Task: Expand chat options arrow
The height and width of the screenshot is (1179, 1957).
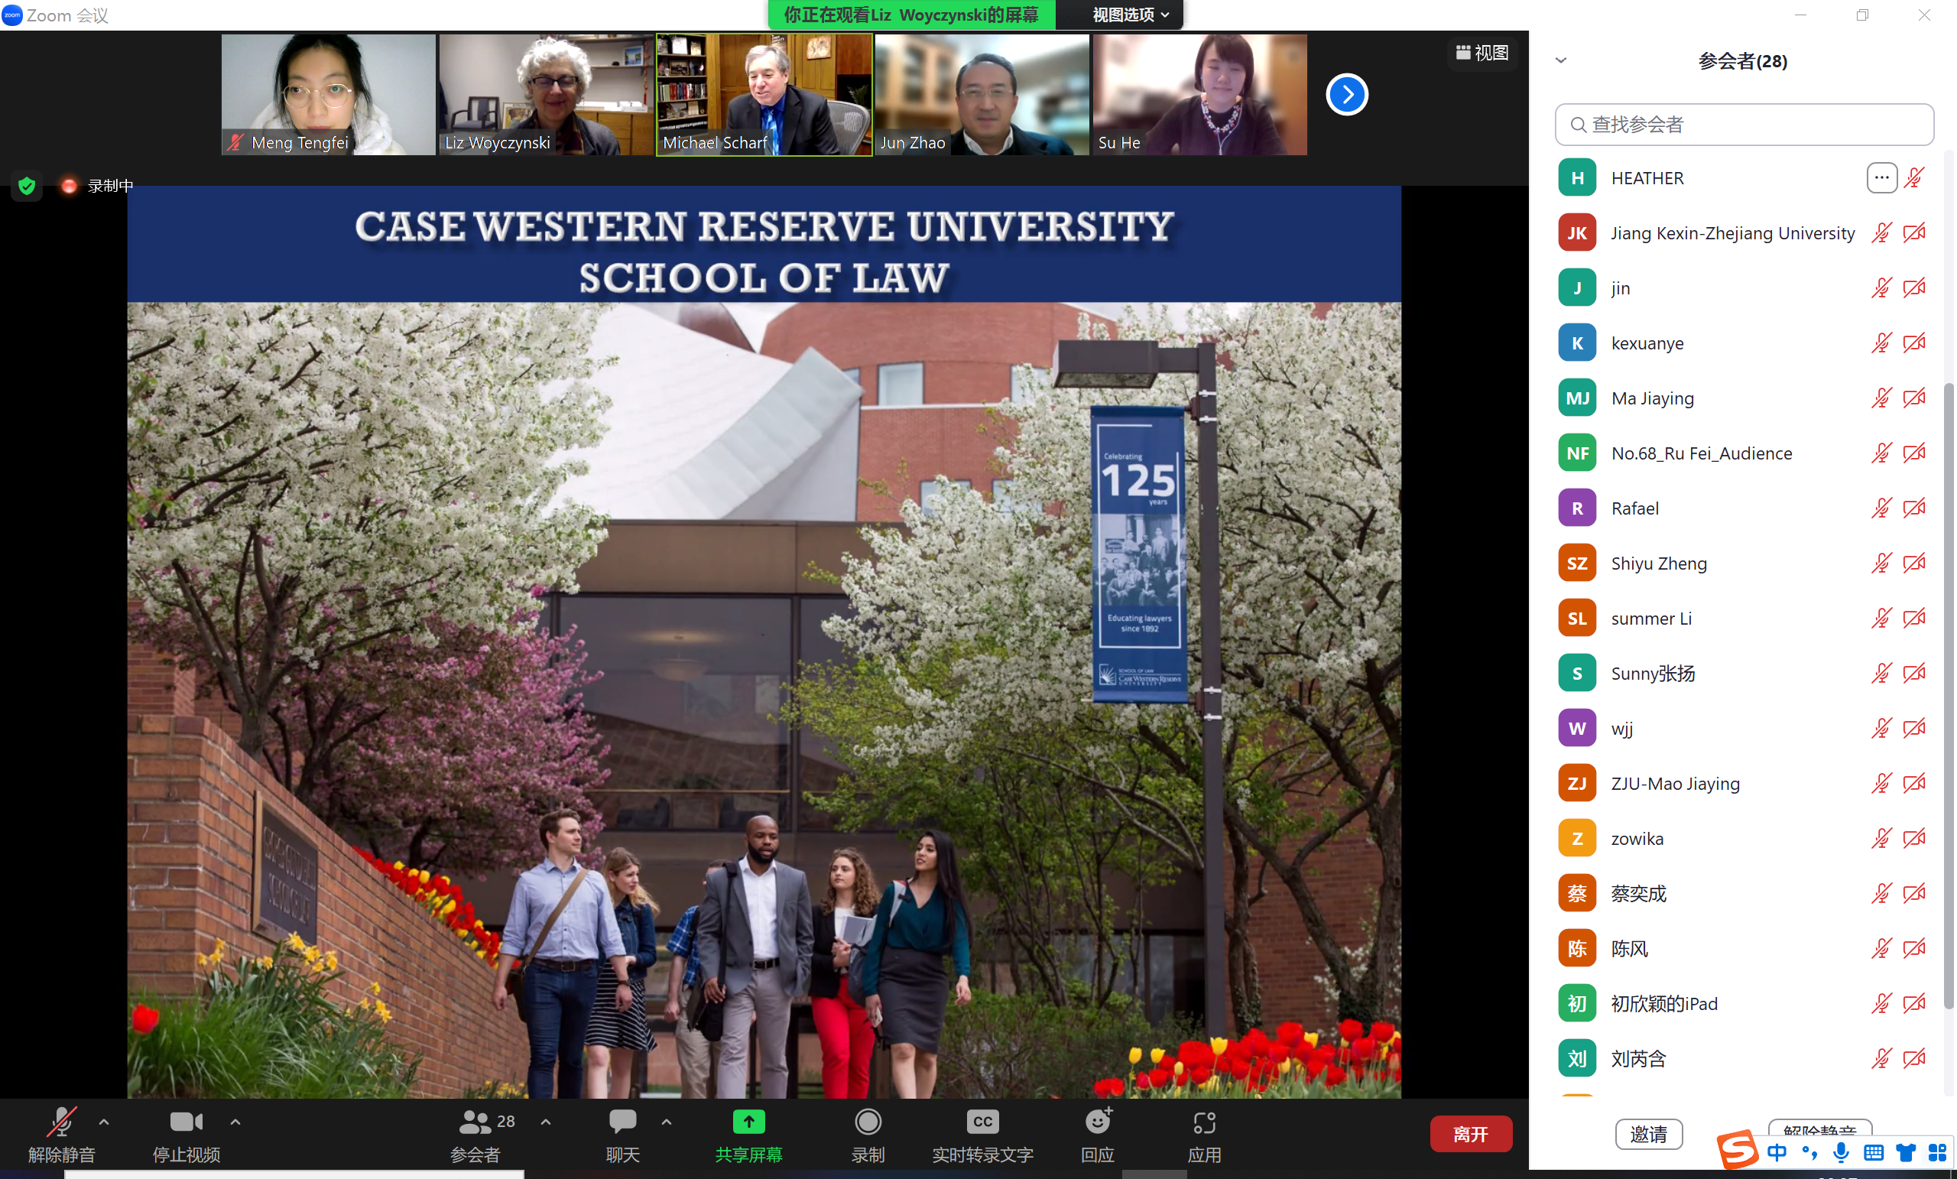Action: [667, 1122]
